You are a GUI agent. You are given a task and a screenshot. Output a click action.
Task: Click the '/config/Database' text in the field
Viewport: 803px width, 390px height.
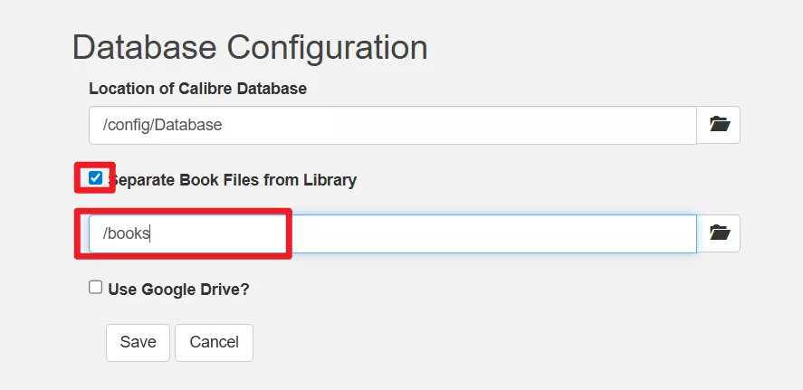click(162, 125)
